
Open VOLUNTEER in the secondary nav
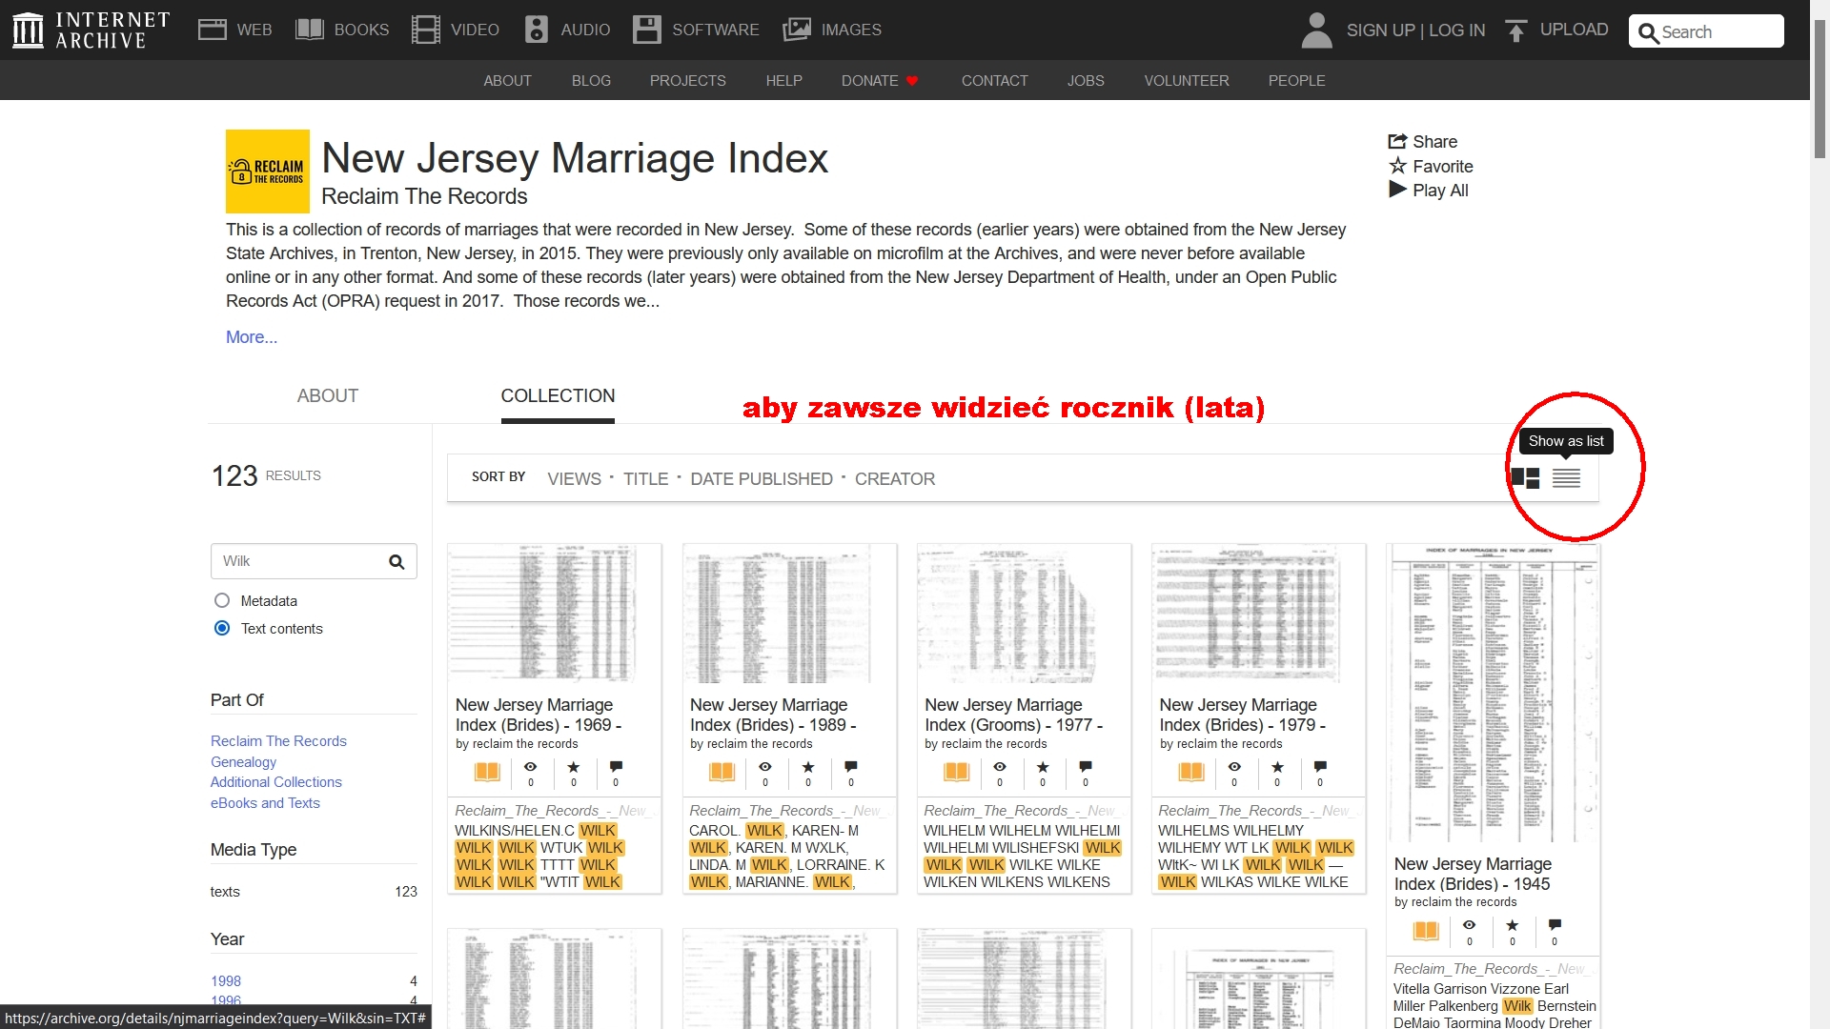[x=1187, y=81]
